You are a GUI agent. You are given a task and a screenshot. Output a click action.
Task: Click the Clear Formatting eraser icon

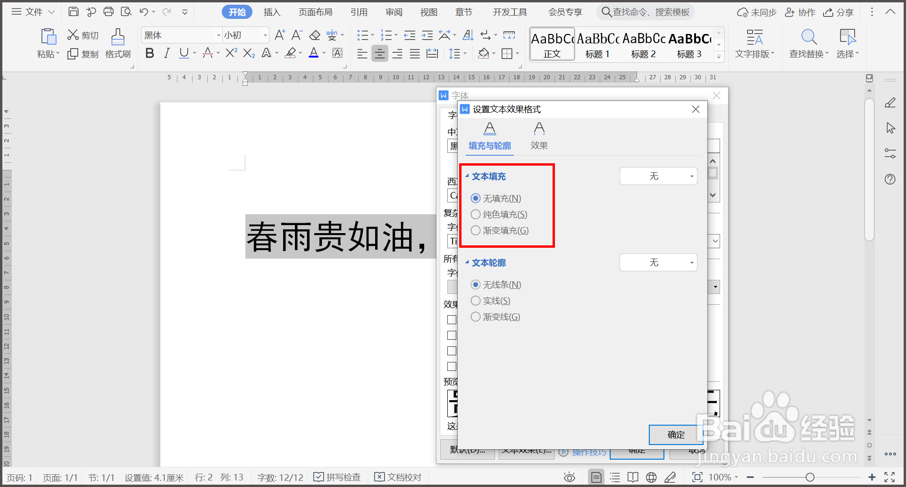pos(315,35)
